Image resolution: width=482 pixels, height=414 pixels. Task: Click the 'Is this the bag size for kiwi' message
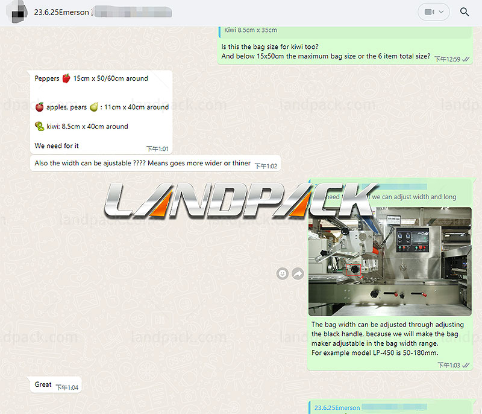[x=325, y=52]
